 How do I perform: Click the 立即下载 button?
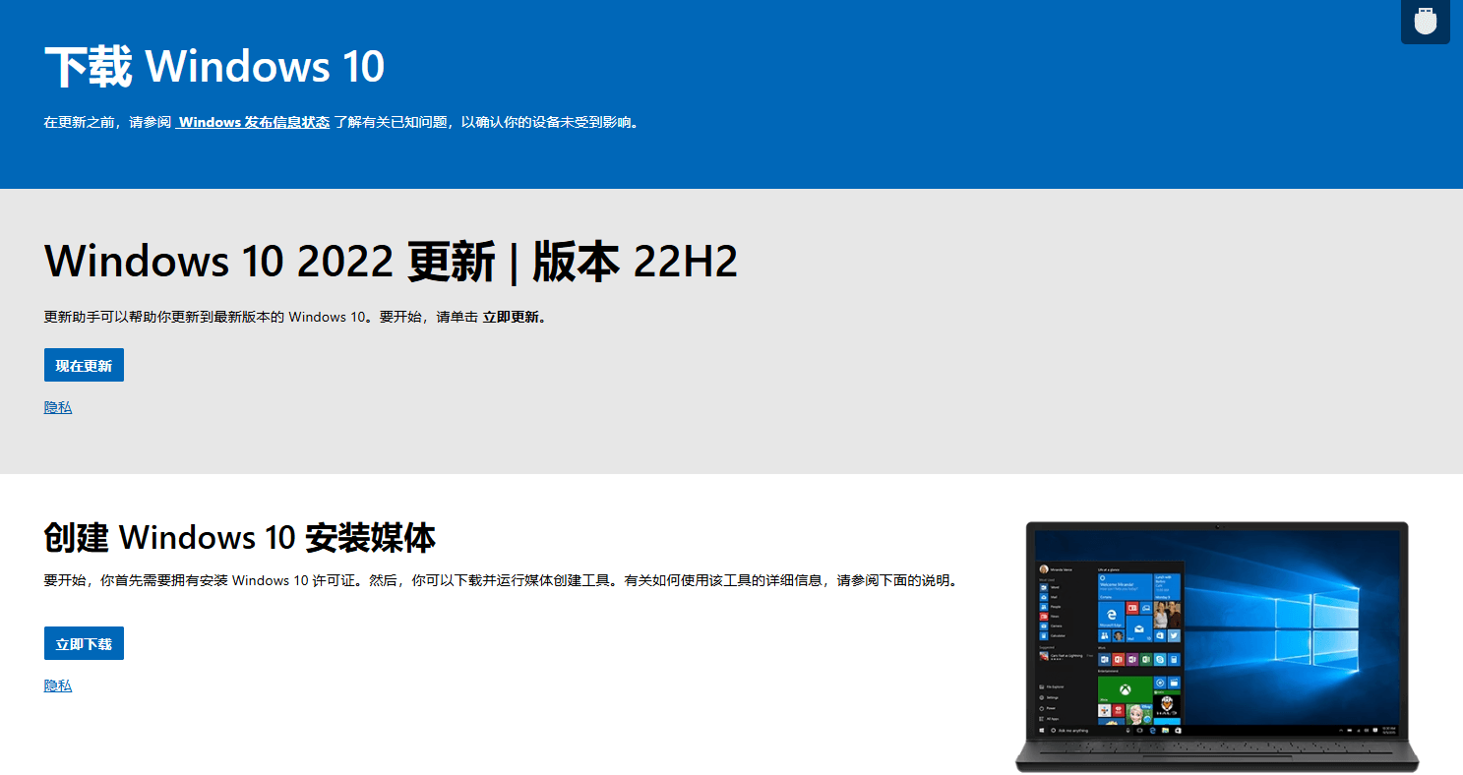pos(84,643)
